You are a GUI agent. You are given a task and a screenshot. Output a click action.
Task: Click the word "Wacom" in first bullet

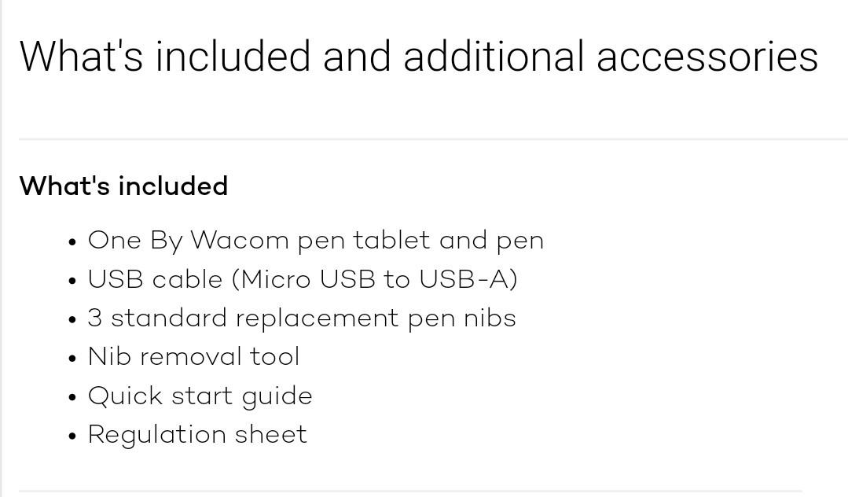240,240
